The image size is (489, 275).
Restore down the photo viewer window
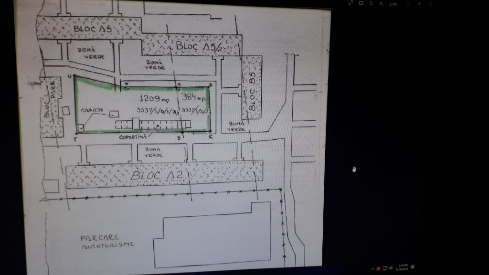coord(419,3)
